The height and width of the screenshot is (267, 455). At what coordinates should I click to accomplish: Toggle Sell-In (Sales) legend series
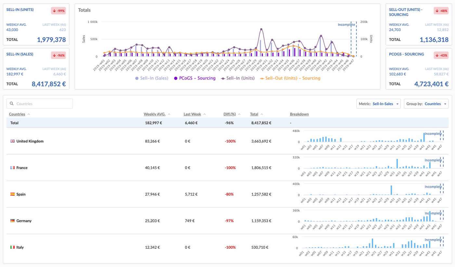point(152,78)
